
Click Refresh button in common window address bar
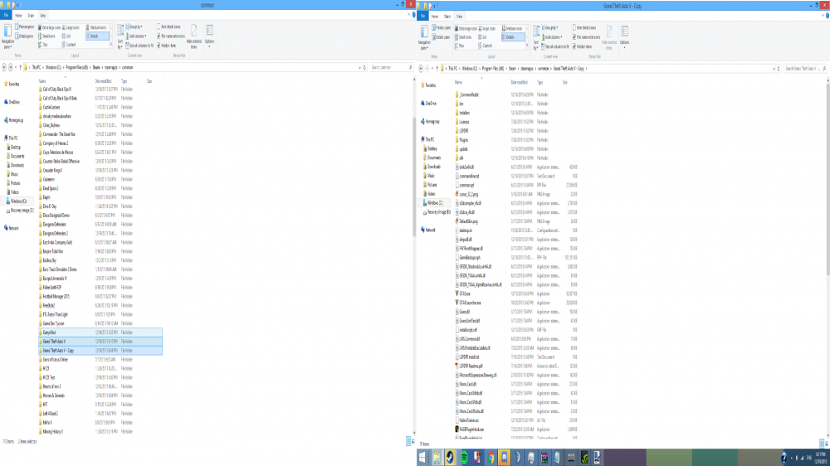tap(364, 68)
